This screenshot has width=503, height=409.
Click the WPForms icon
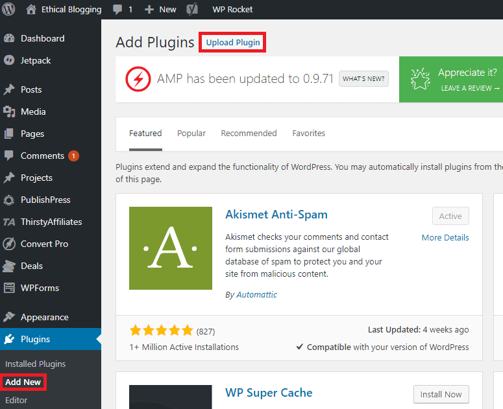[x=9, y=288]
